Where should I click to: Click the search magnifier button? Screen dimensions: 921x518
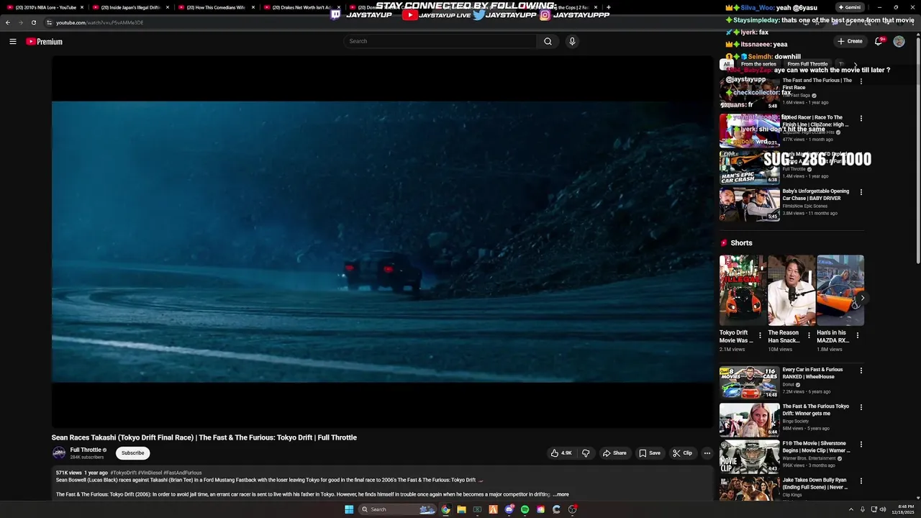tap(548, 41)
